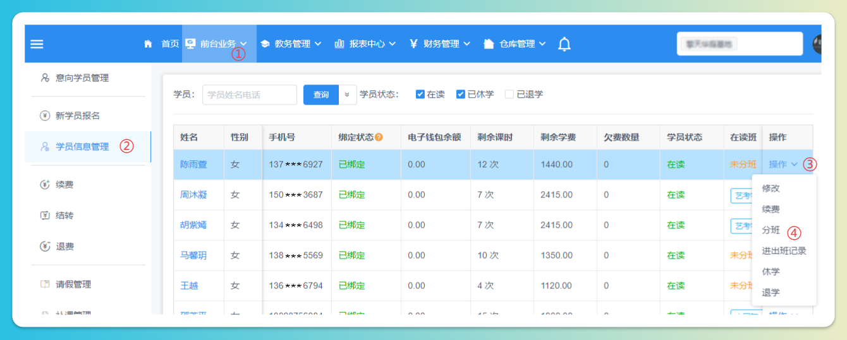Click the icon beside 退费 in sidebar
The height and width of the screenshot is (340, 847).
[x=45, y=246]
